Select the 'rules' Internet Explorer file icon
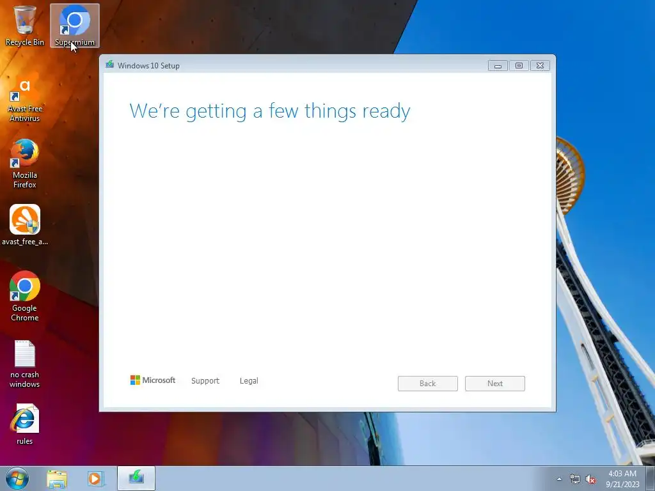This screenshot has height=491, width=655. coord(25,424)
